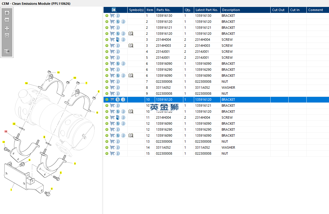Click the gear icon for item 9 nut
Image resolution: width=329 pixels, height=214 pixels.
[107, 94]
